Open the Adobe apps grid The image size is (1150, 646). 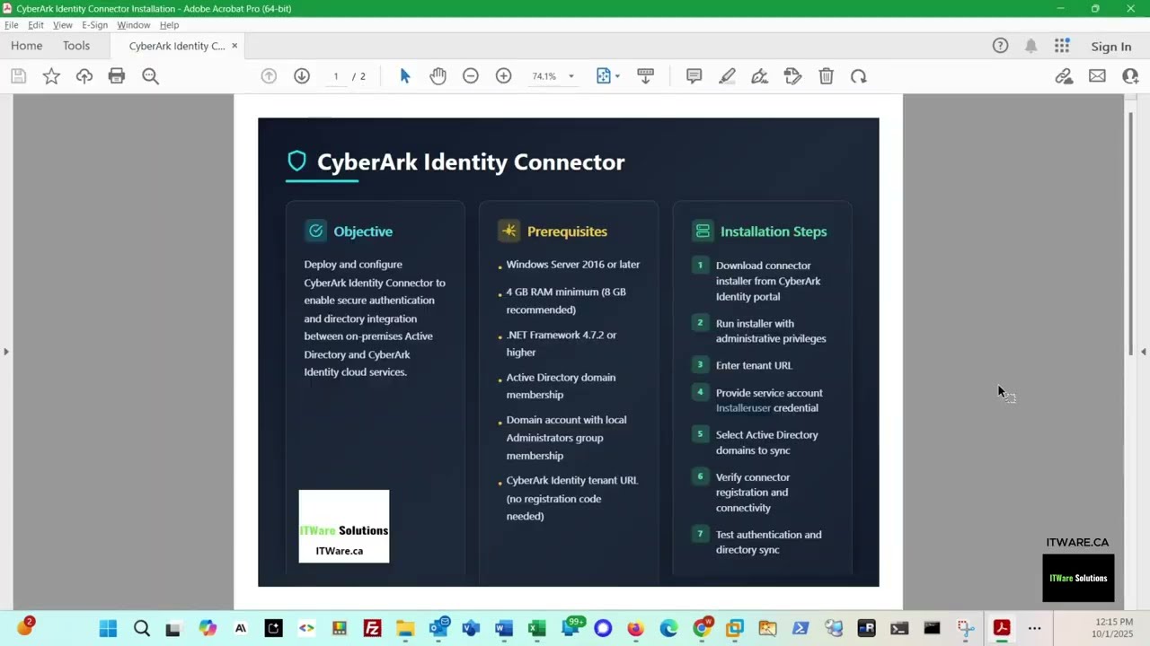pyautogui.click(x=1062, y=46)
